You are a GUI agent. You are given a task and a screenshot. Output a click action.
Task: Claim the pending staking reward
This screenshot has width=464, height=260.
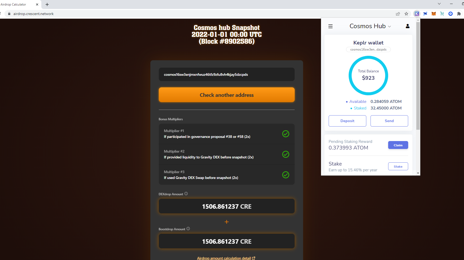pyautogui.click(x=398, y=145)
